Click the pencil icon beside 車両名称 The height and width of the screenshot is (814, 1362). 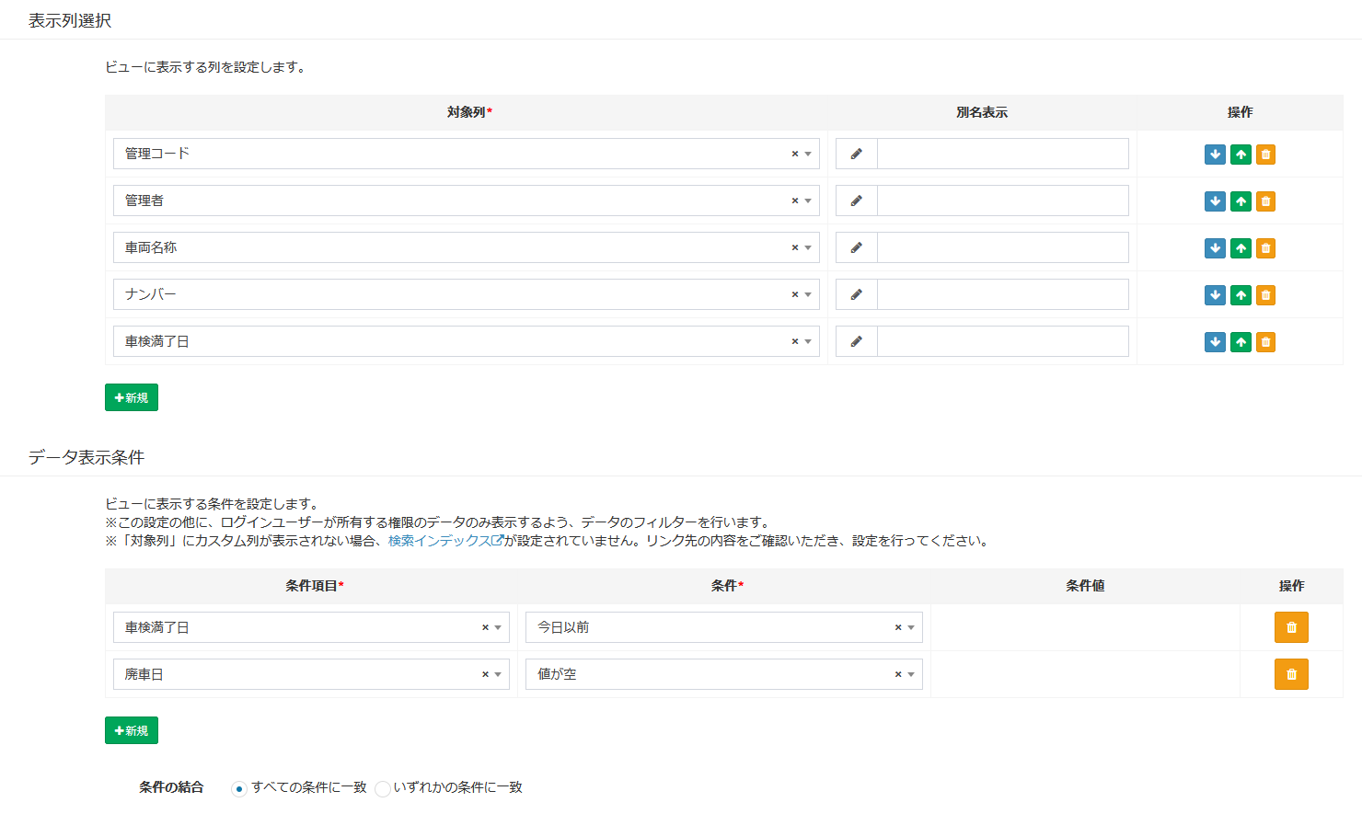857,247
